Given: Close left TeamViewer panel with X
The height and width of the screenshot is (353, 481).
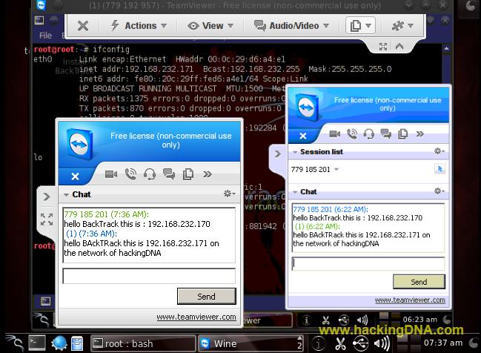Looking at the screenshot, I should [75, 176].
